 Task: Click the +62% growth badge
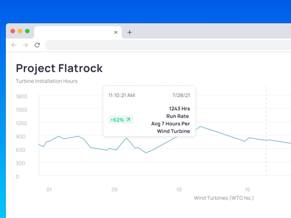tap(120, 120)
